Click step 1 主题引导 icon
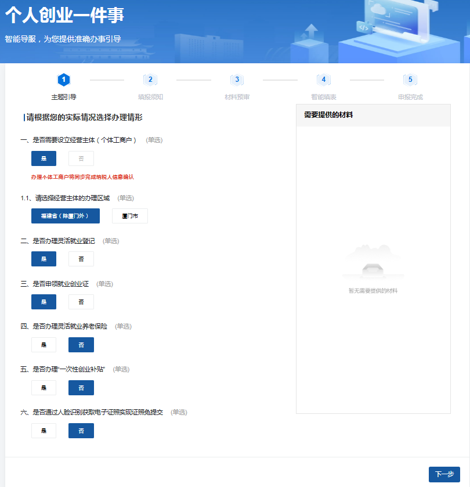470x487 pixels. 64,80
